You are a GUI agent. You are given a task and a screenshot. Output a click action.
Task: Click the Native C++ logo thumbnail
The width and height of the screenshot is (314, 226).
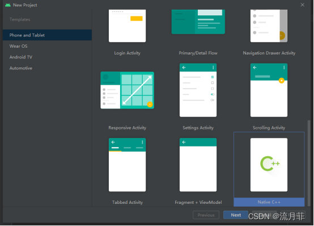(269, 165)
